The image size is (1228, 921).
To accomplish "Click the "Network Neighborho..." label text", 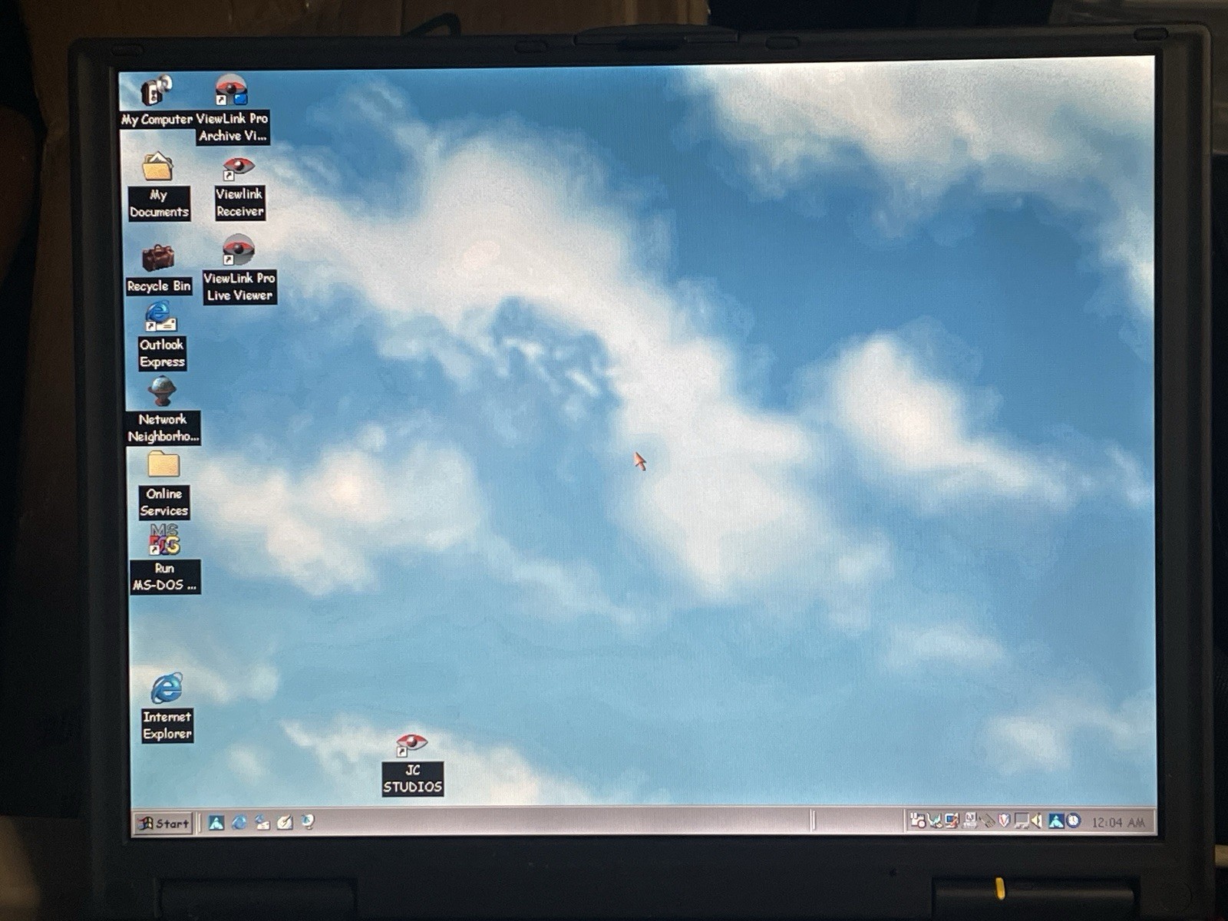I will (163, 427).
